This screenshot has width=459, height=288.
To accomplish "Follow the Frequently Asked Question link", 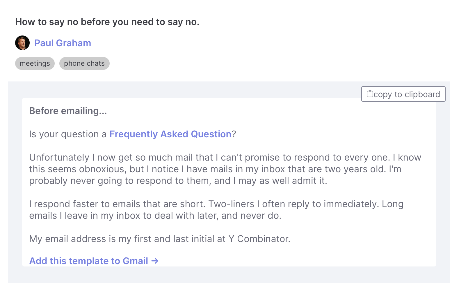I will coord(170,134).
